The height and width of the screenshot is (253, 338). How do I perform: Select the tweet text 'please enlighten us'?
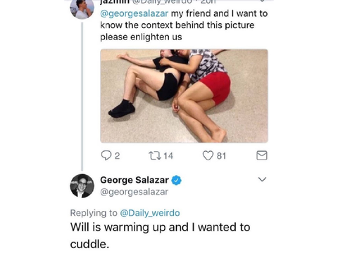141,37
